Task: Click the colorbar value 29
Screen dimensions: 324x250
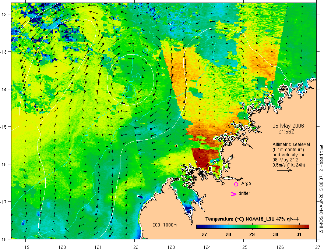Action: tap(252, 234)
